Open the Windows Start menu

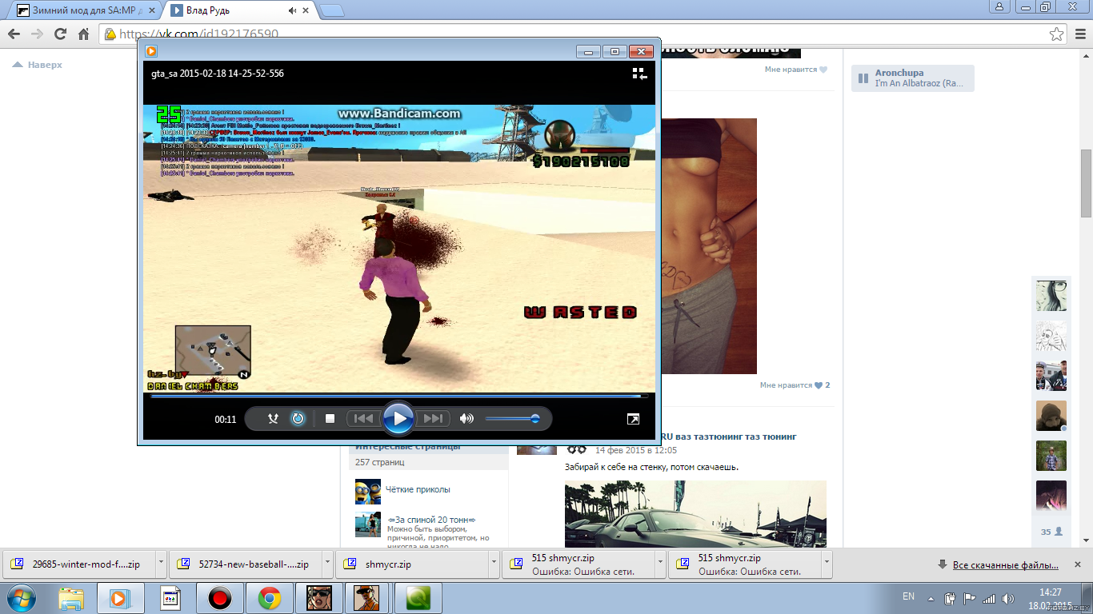(x=21, y=597)
